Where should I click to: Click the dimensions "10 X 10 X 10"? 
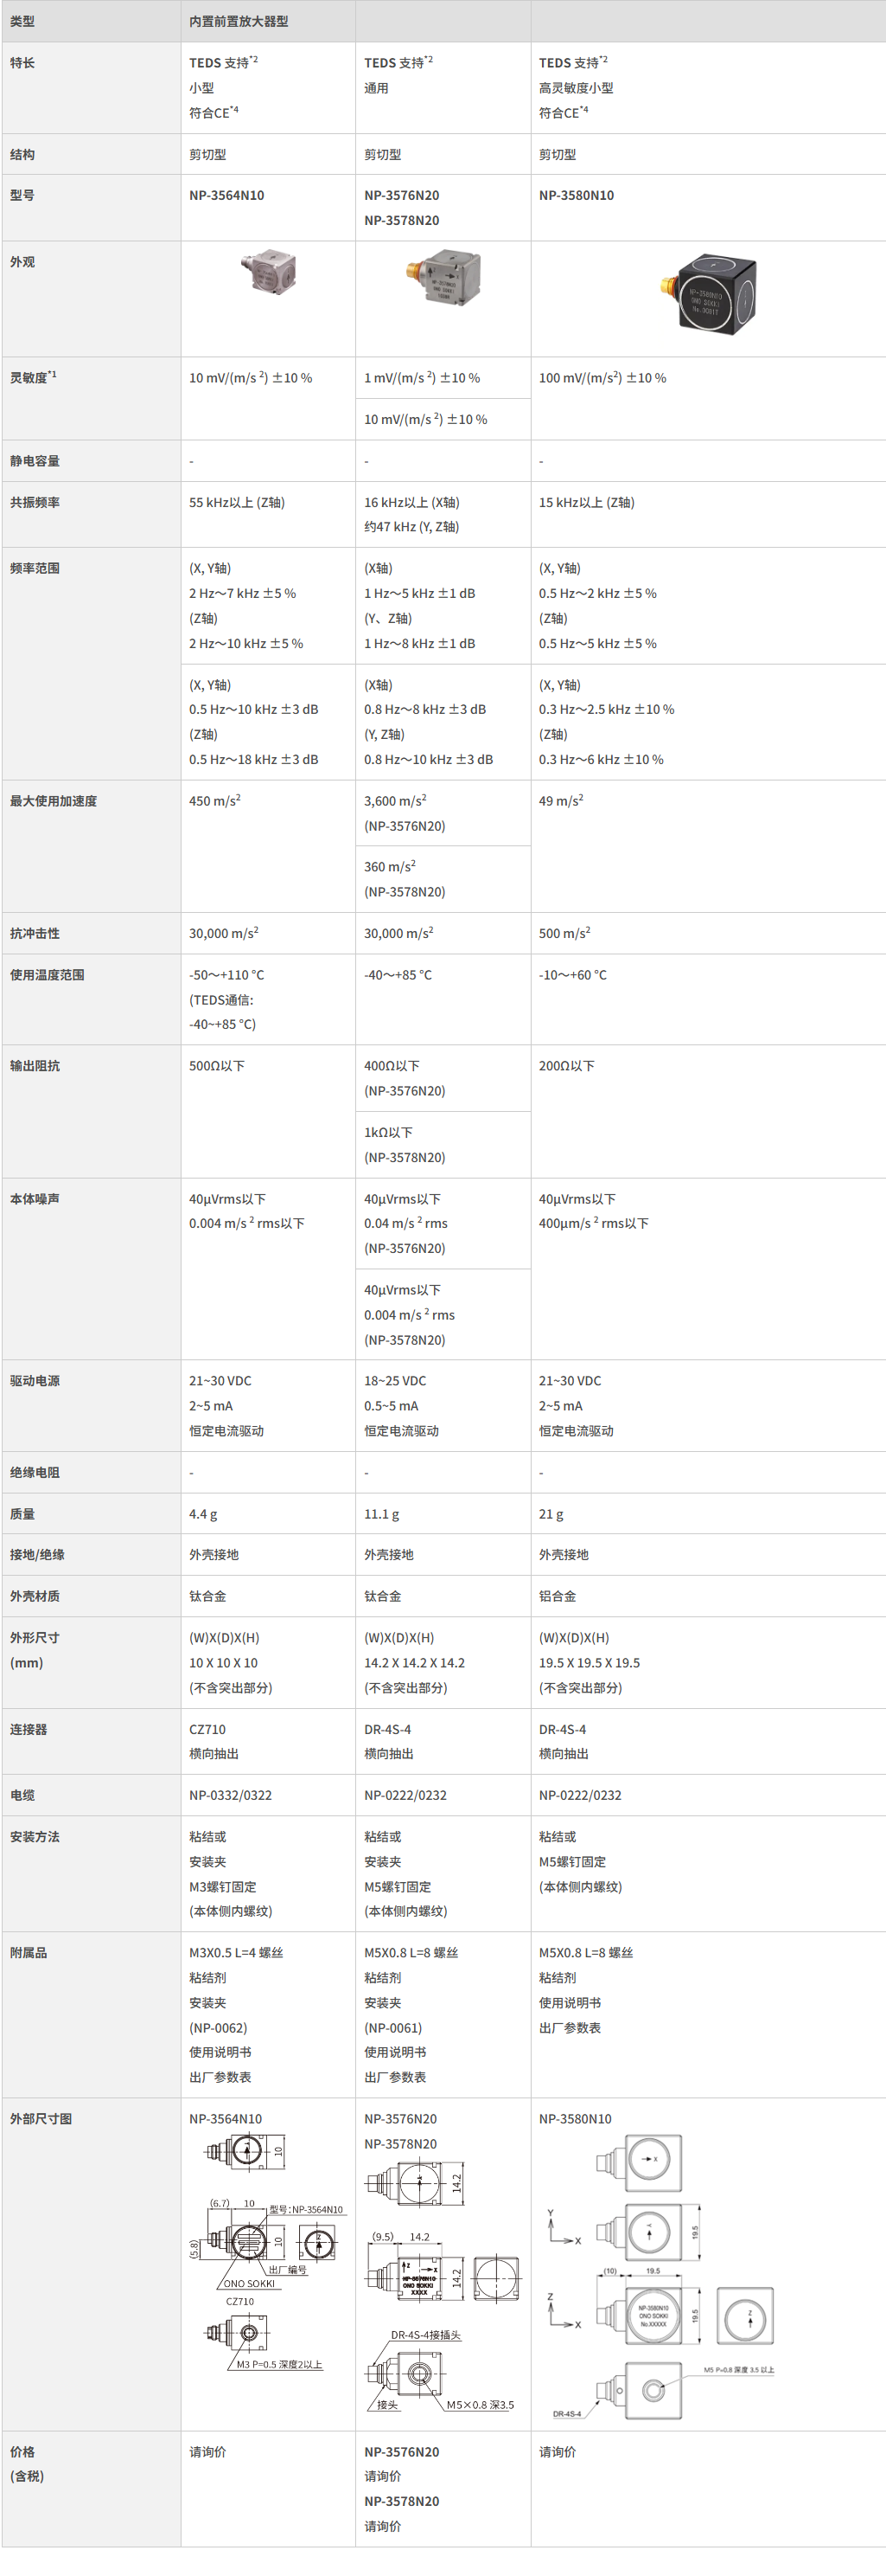pos(224,1663)
